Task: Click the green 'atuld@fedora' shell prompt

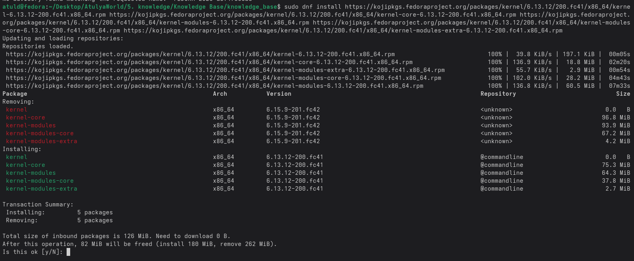Action: point(24,7)
